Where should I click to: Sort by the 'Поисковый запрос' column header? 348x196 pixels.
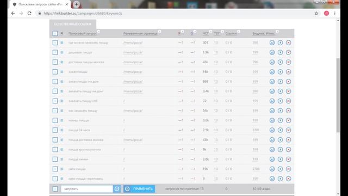click(x=83, y=33)
